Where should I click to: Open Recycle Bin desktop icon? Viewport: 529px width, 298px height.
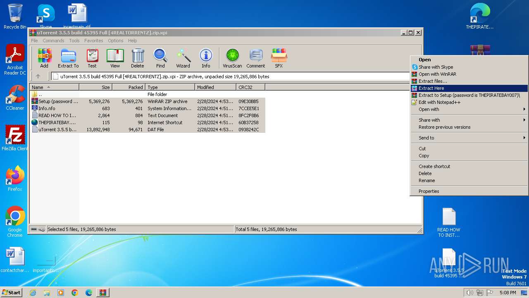(15, 17)
